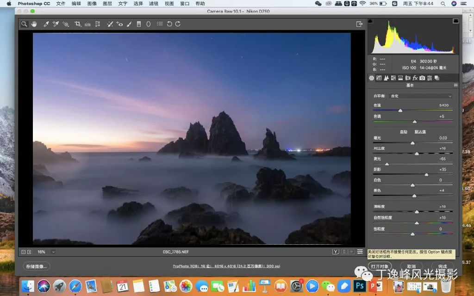Open the zoom level dropdown

pos(53,252)
